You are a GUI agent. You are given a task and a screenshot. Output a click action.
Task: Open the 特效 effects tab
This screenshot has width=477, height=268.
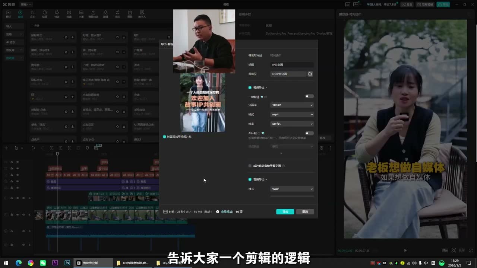(57, 14)
